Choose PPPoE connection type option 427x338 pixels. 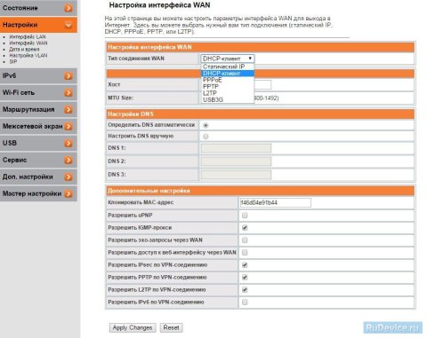tap(228, 80)
